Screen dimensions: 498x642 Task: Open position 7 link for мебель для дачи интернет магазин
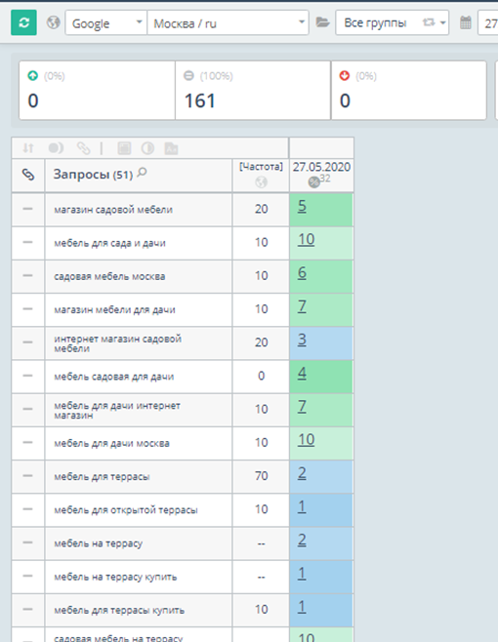tap(302, 406)
